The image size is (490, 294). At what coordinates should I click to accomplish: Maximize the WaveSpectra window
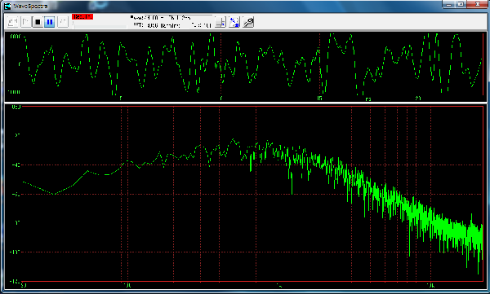461,4
